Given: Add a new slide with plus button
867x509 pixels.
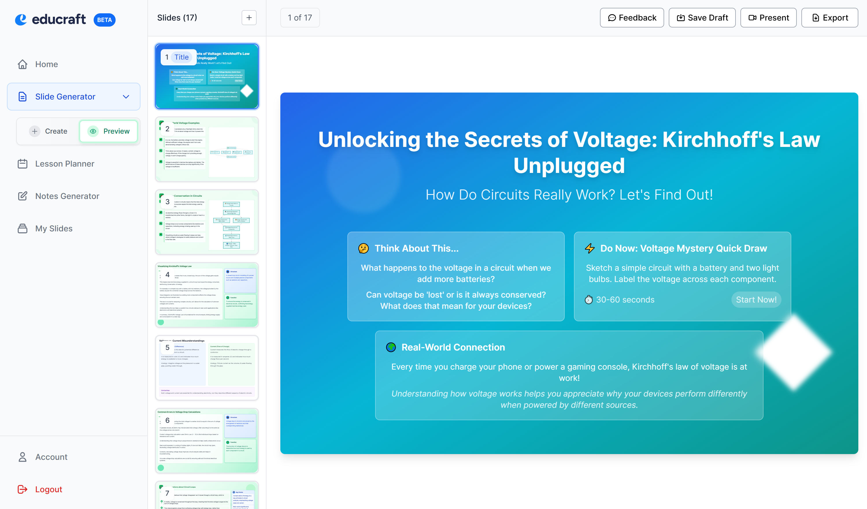Looking at the screenshot, I should [x=249, y=18].
